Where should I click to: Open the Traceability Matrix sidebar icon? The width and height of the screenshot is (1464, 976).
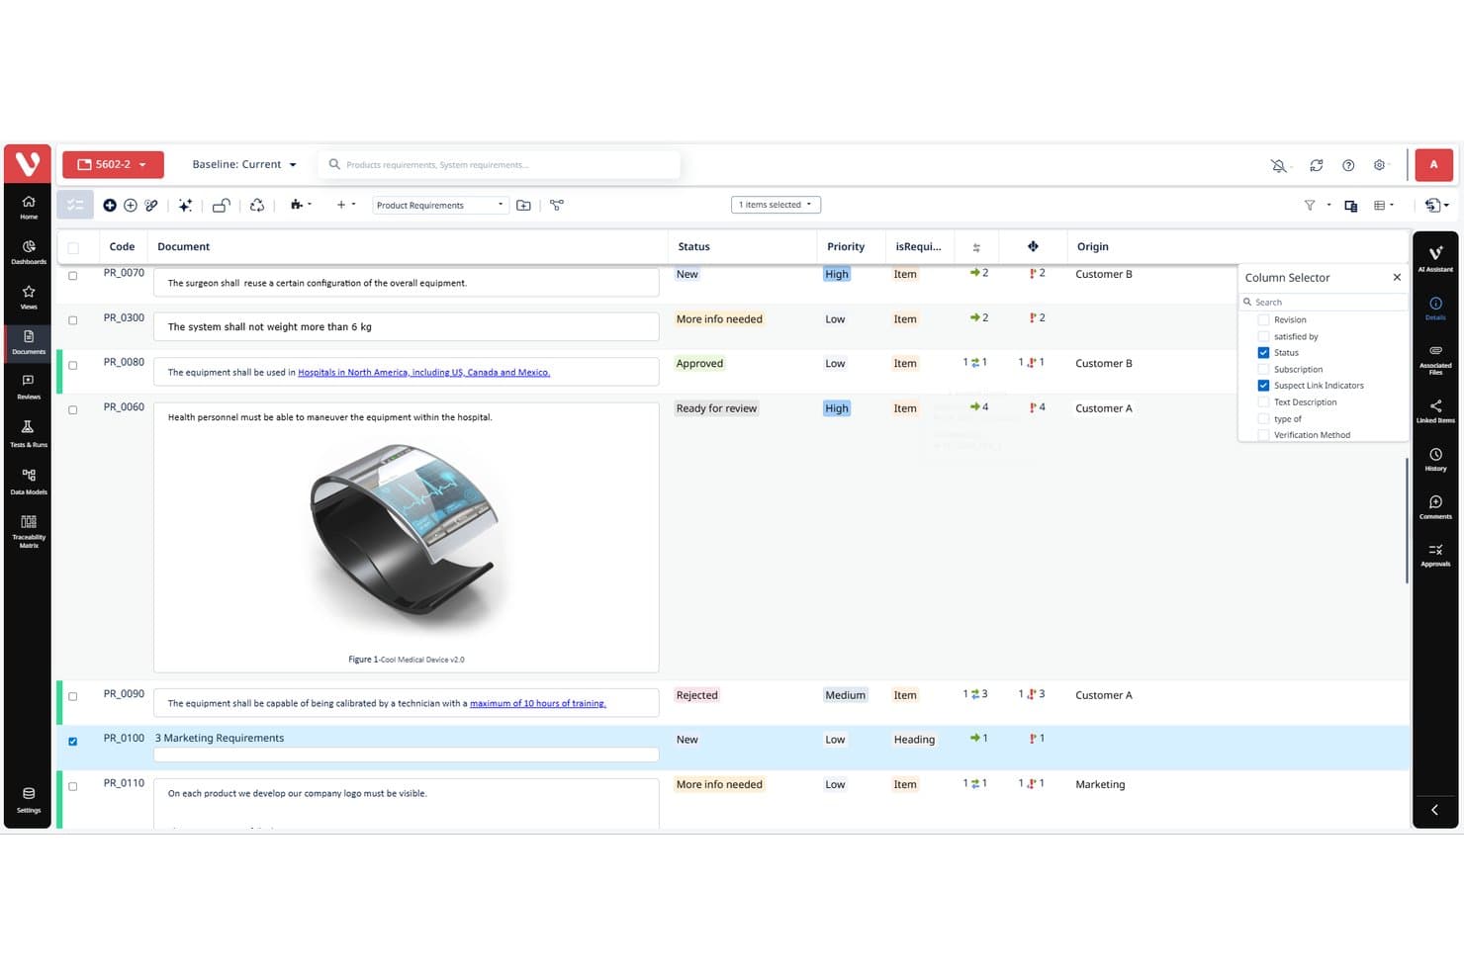pyautogui.click(x=28, y=529)
